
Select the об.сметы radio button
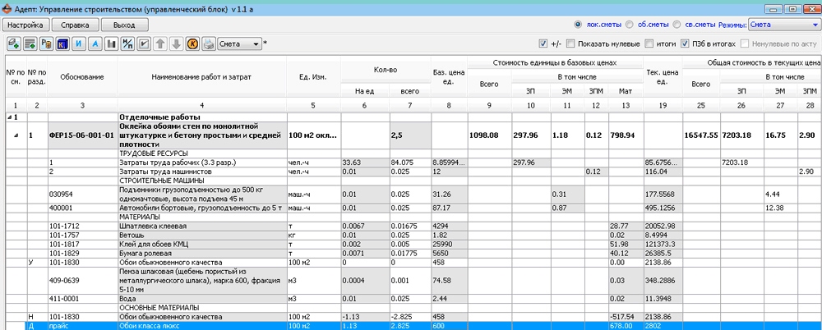(630, 25)
